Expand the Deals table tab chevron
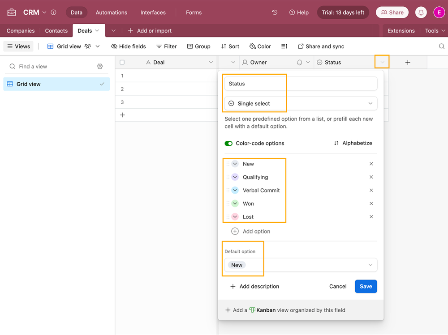This screenshot has height=335, width=448. point(98,30)
